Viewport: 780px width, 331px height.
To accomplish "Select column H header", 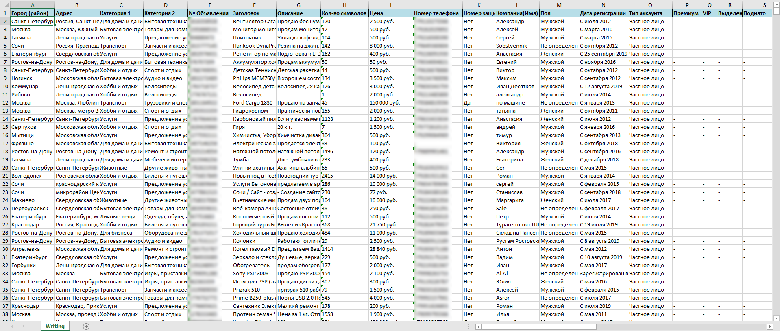I will click(x=344, y=5).
